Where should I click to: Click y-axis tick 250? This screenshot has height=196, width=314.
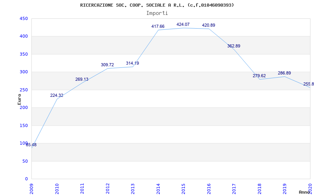click(24, 90)
